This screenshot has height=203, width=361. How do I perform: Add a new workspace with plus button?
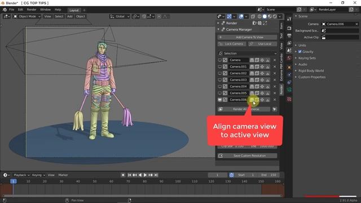click(84, 10)
